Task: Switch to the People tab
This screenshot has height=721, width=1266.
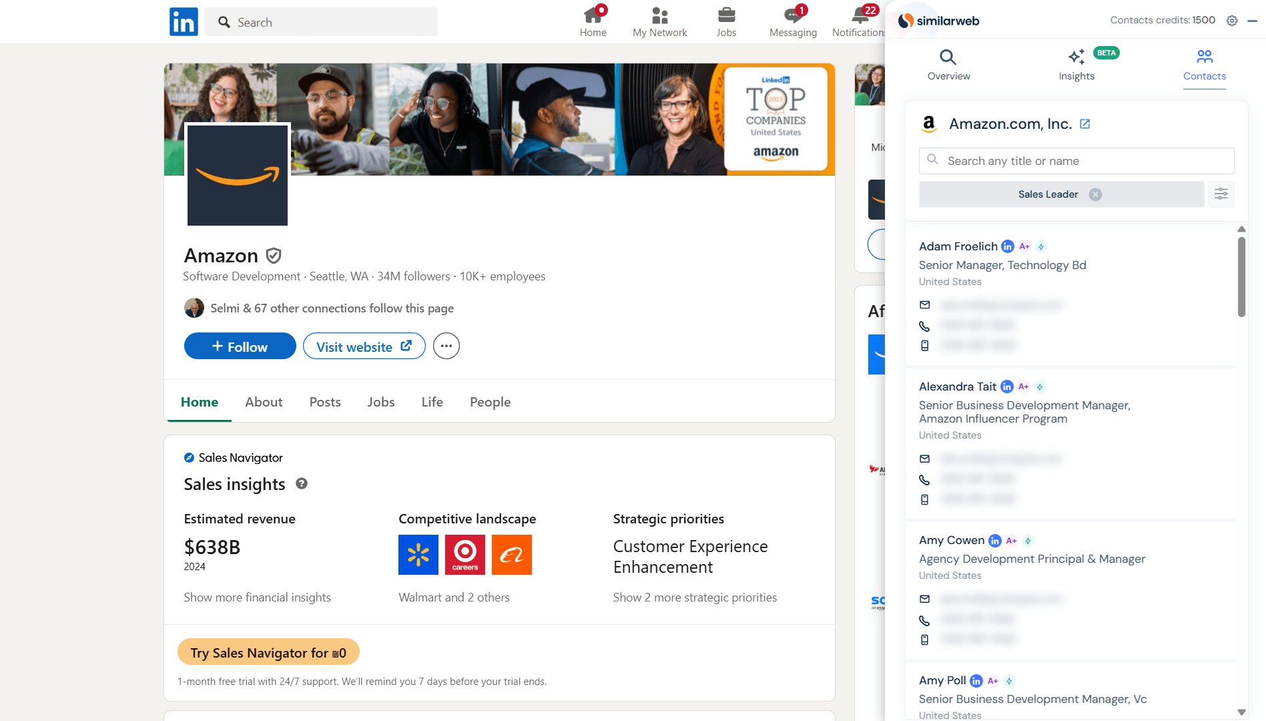Action: click(491, 402)
